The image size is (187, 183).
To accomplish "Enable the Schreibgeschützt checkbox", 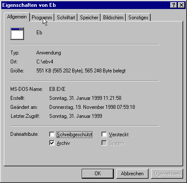I will click(52, 134).
